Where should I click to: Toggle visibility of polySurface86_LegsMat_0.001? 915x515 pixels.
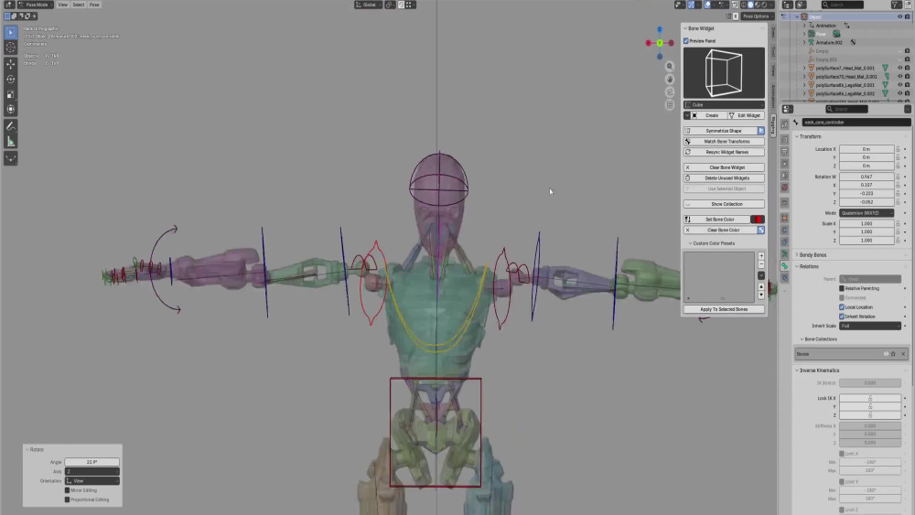click(899, 84)
